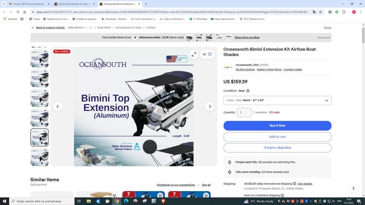
Task: Open the Boat Parts breadcrumb
Action: click(x=104, y=28)
